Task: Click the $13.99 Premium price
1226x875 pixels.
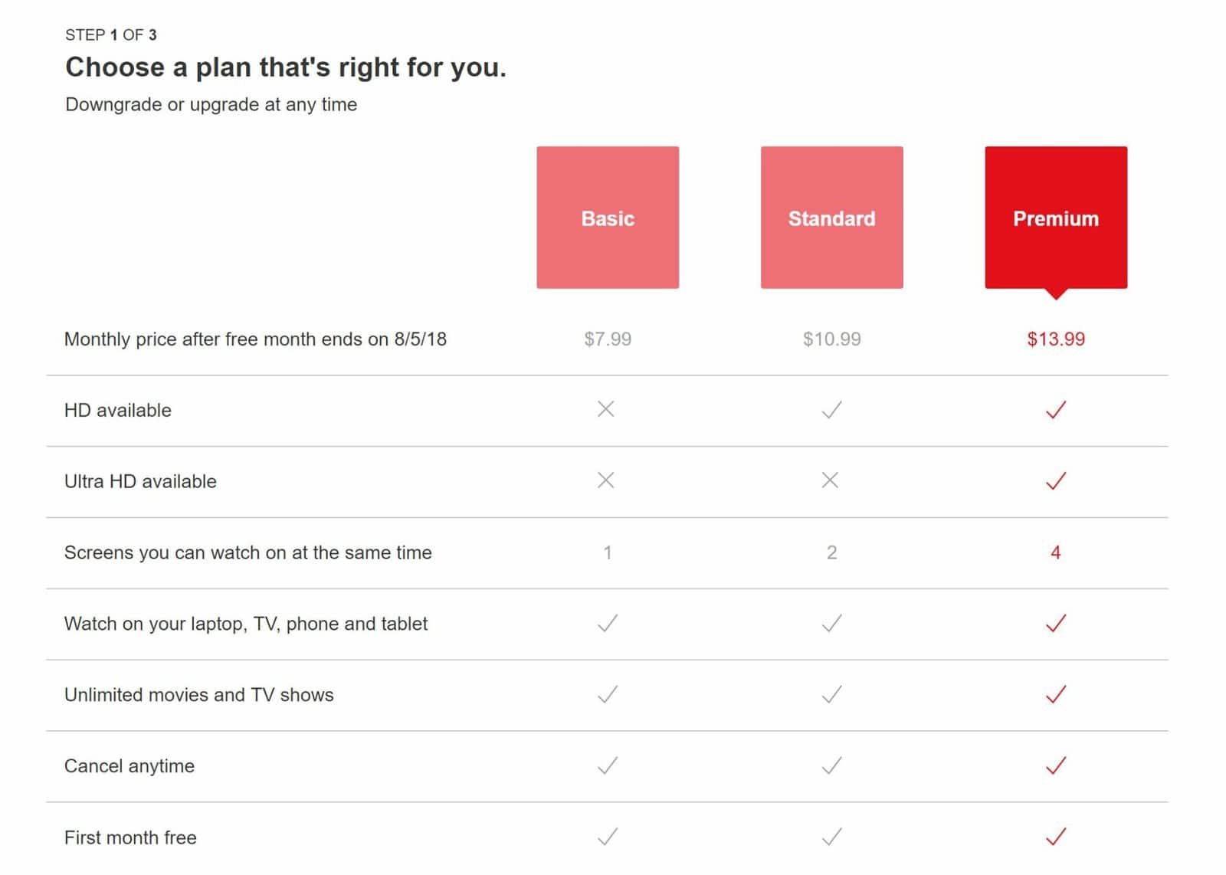Action: pyautogui.click(x=1056, y=339)
